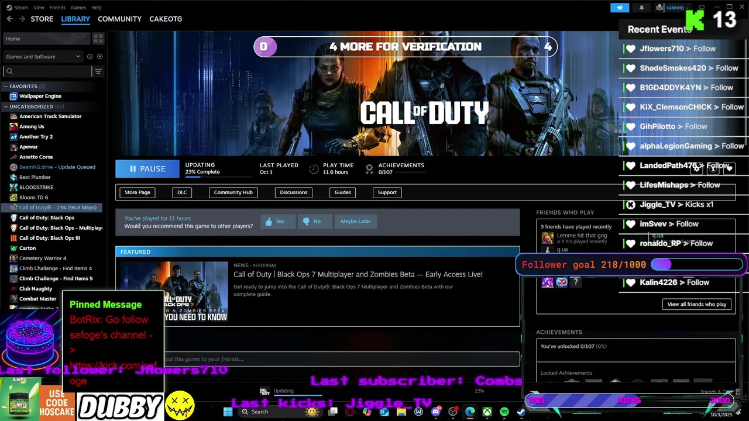749x421 pixels.
Task: Expand the Games and Software dropdown
Action: coord(43,57)
